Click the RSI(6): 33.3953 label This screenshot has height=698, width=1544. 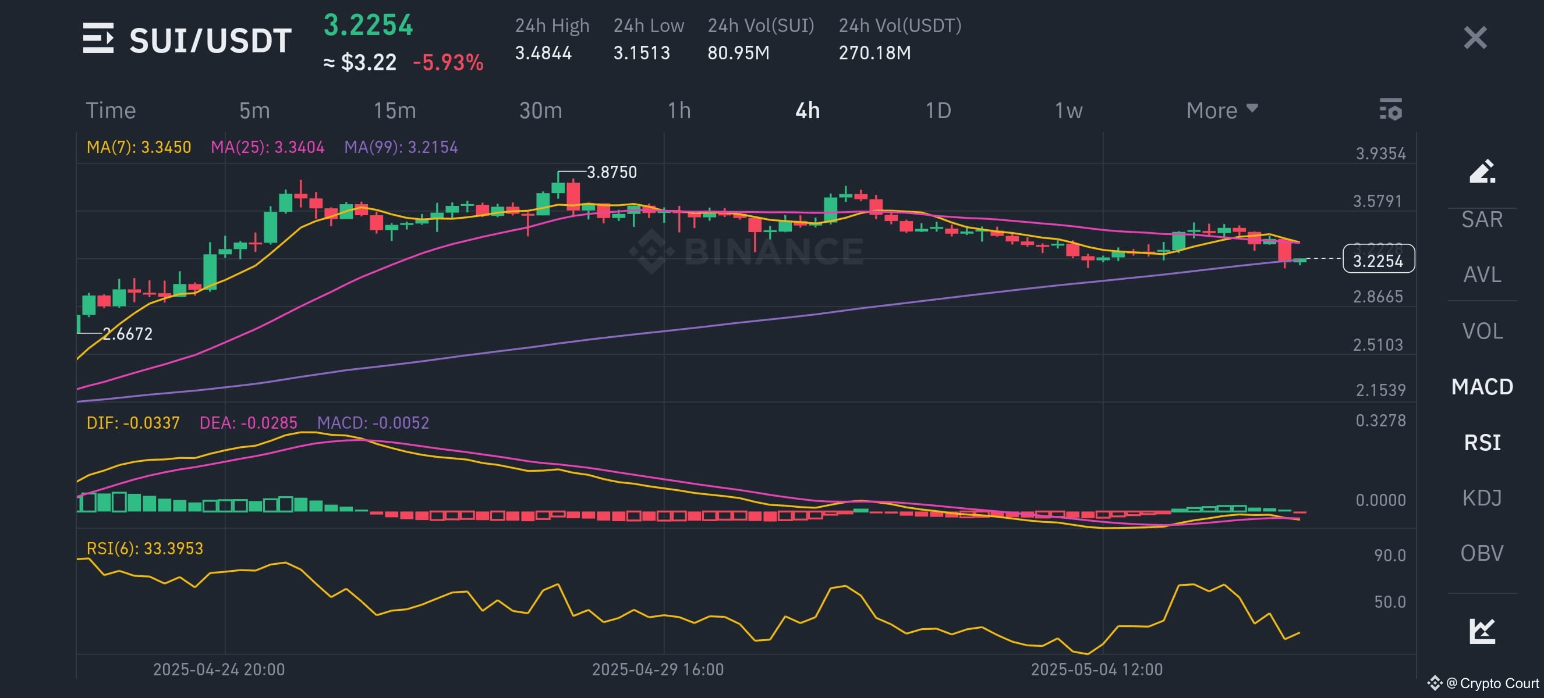(144, 549)
